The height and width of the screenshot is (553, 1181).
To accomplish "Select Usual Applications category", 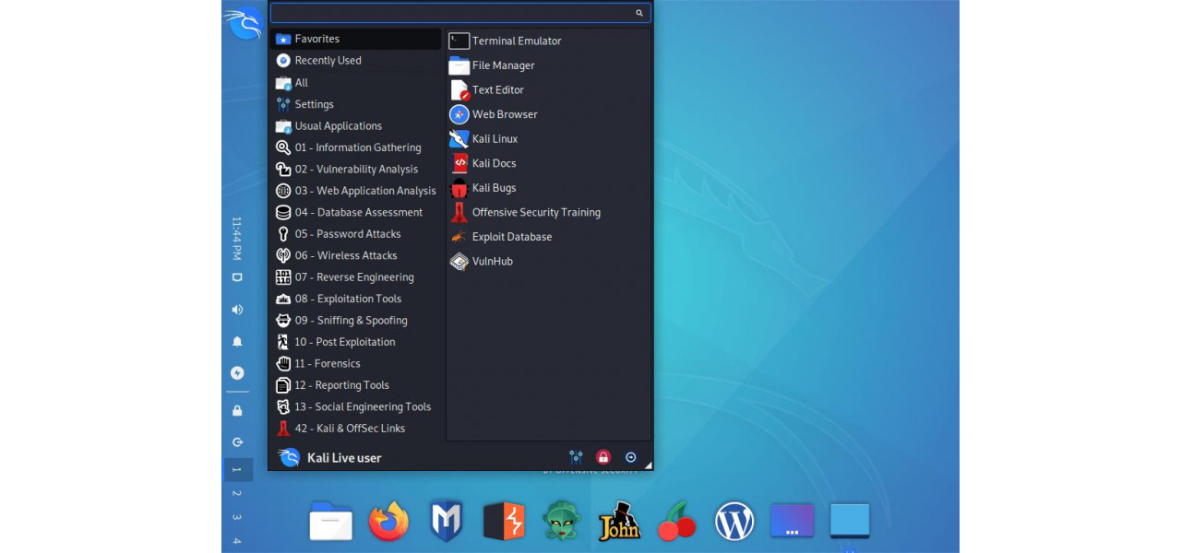I will point(355,126).
